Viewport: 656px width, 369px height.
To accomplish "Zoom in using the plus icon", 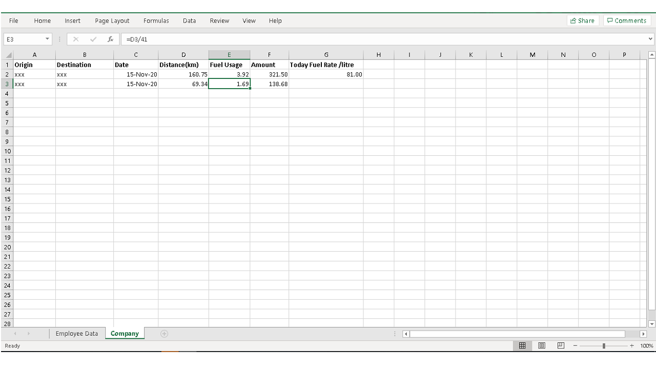I will pyautogui.click(x=632, y=346).
